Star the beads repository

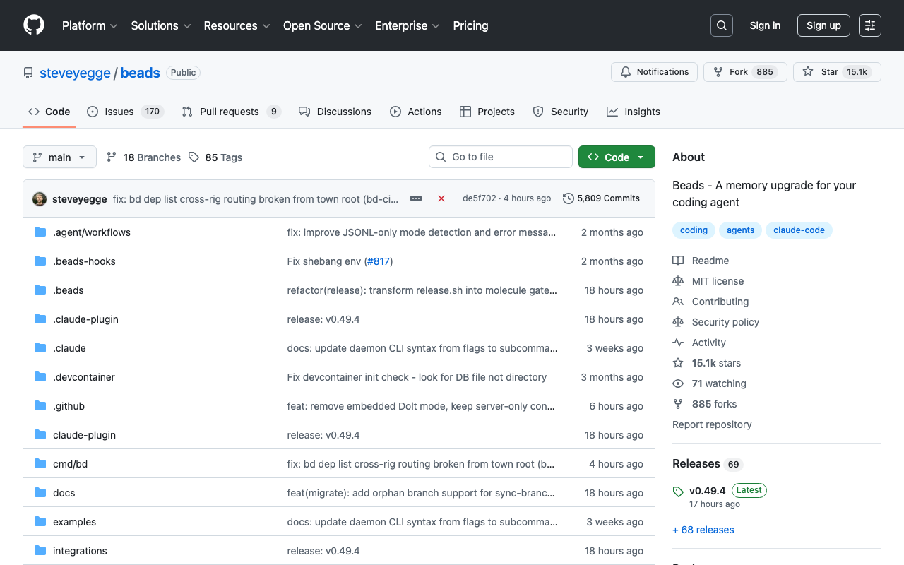pos(837,72)
